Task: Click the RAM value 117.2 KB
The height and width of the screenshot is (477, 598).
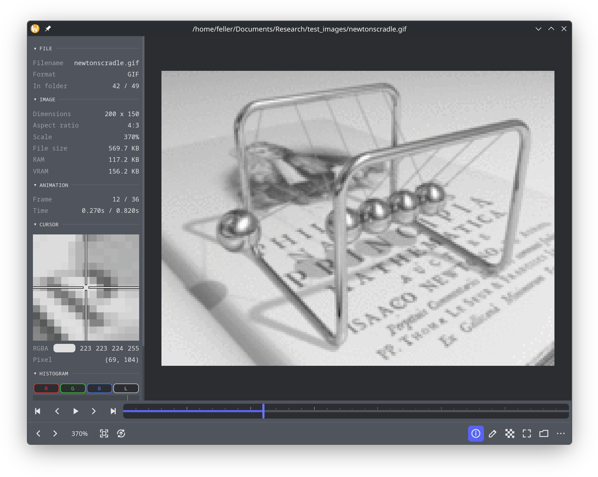Action: pyautogui.click(x=124, y=159)
